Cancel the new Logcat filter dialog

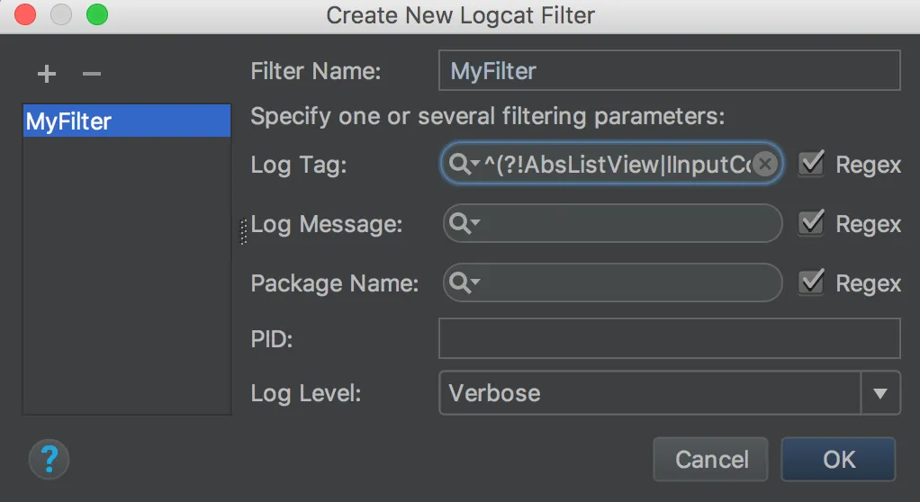[x=711, y=460]
